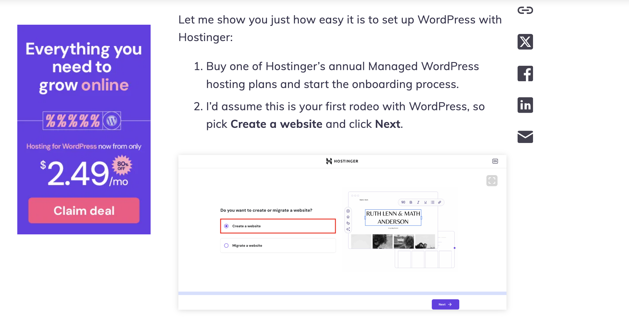Image resolution: width=629 pixels, height=323 pixels.
Task: Click the Hostinger logo
Action: point(342,161)
